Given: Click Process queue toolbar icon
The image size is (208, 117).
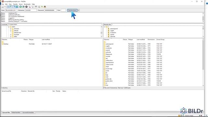Looking at the screenshot, I should click(23, 6).
